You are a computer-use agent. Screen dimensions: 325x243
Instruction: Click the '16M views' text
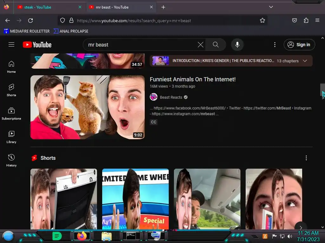point(159,86)
